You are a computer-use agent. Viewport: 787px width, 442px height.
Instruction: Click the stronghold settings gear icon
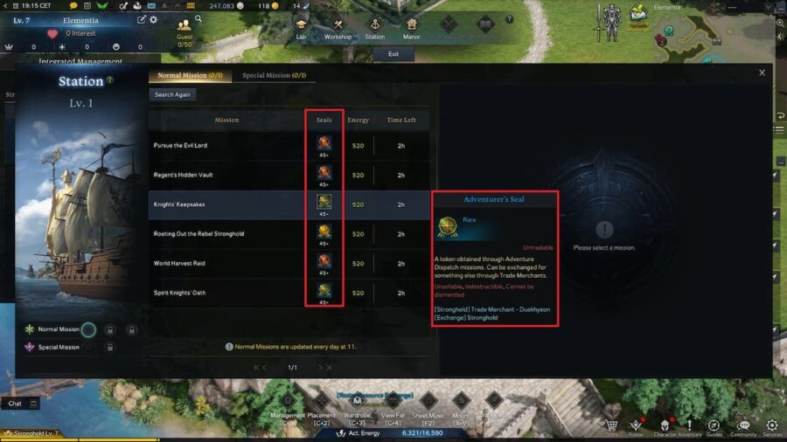point(154,20)
